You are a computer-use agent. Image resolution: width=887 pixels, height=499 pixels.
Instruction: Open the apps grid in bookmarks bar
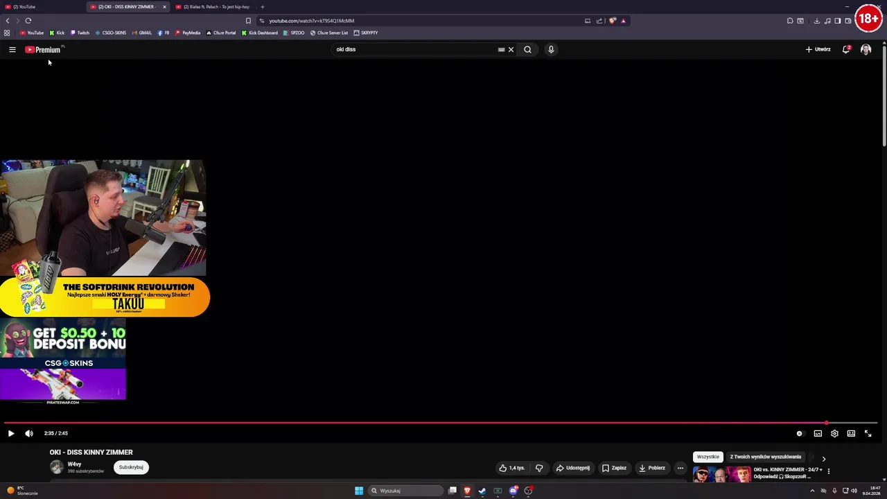(x=7, y=33)
